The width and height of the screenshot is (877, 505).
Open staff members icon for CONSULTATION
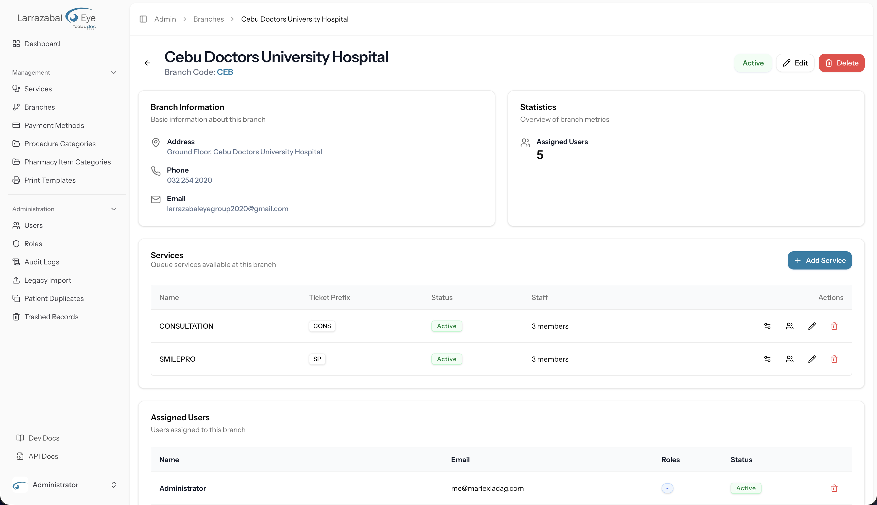[790, 326]
